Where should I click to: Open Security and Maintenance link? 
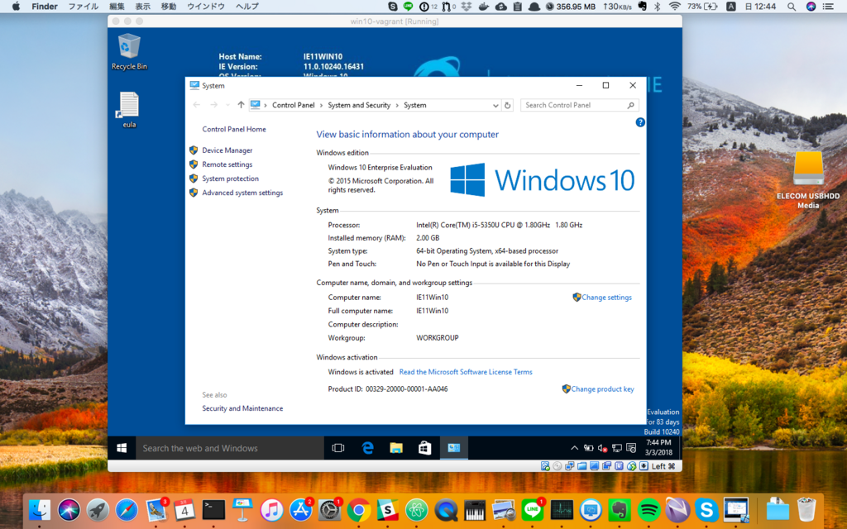[x=242, y=408]
